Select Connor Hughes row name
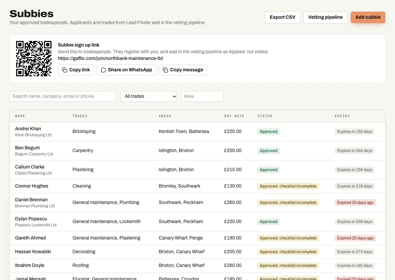The width and height of the screenshot is (395, 280). (32, 186)
